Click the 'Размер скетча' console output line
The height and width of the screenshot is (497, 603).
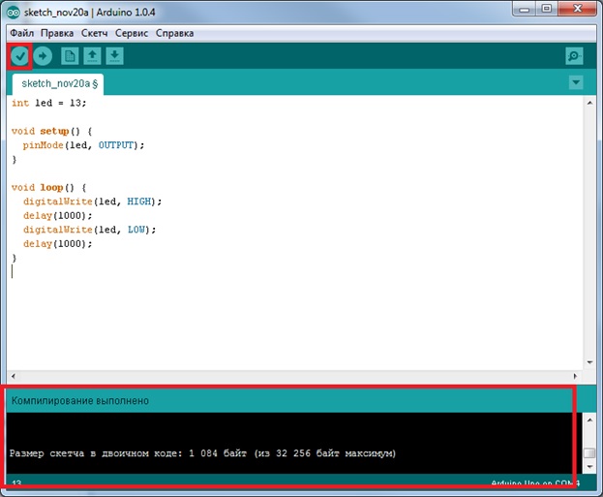tap(202, 453)
